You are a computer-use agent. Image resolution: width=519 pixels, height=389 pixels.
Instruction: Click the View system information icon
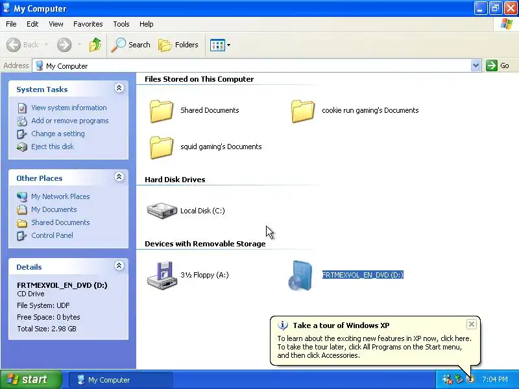tap(22, 108)
